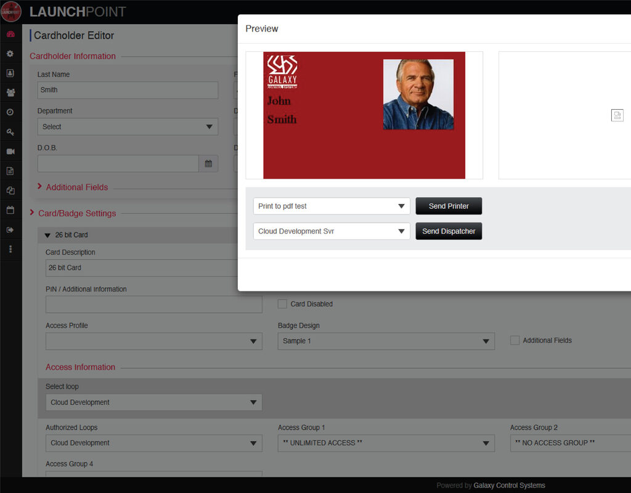Open the dashboard gauge icon in sidebar
This screenshot has width=631, height=493.
pyautogui.click(x=10, y=35)
